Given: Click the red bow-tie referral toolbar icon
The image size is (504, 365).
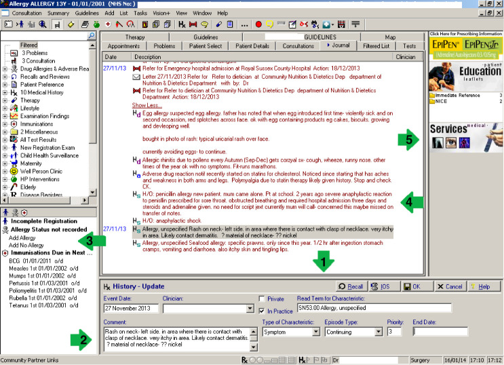Looking at the screenshot, I should [193, 24].
